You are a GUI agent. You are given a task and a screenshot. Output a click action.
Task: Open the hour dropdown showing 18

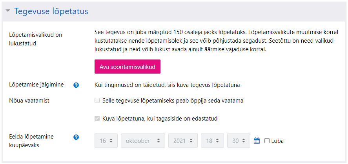(212, 141)
